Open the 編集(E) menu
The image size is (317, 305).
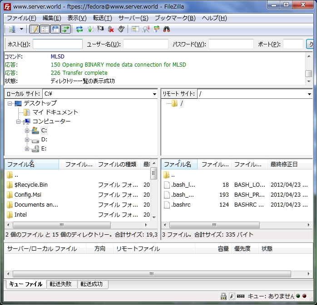coord(52,18)
